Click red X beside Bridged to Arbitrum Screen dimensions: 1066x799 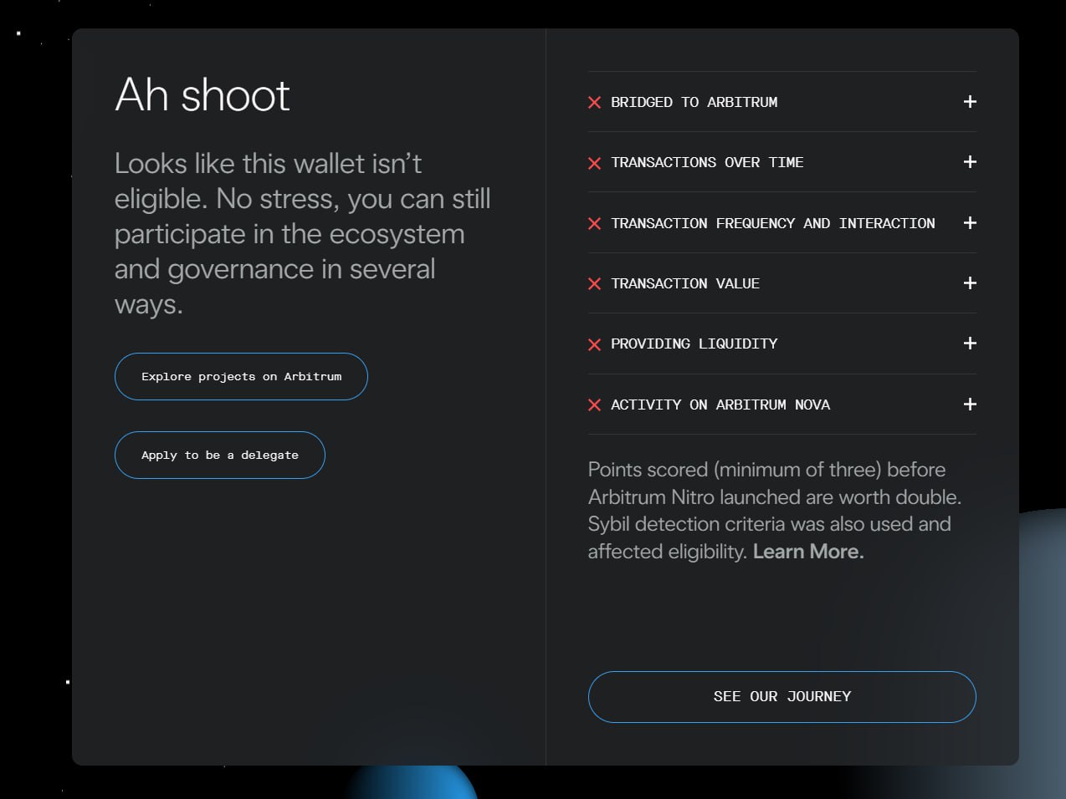coord(594,103)
